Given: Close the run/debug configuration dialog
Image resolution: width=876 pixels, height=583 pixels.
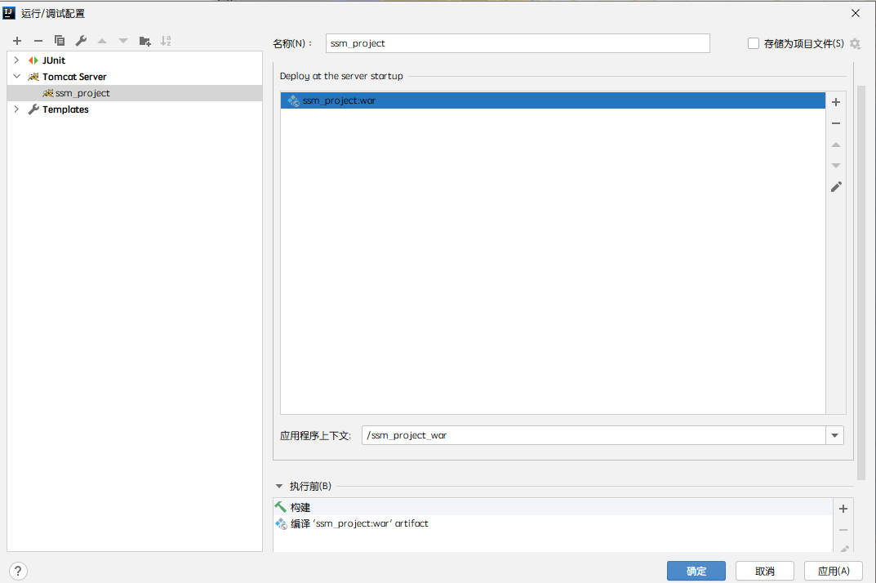Looking at the screenshot, I should click(856, 13).
